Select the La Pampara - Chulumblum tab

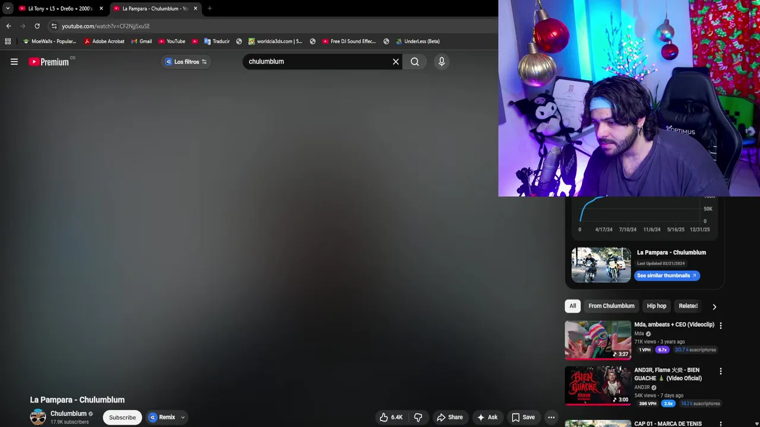point(154,8)
